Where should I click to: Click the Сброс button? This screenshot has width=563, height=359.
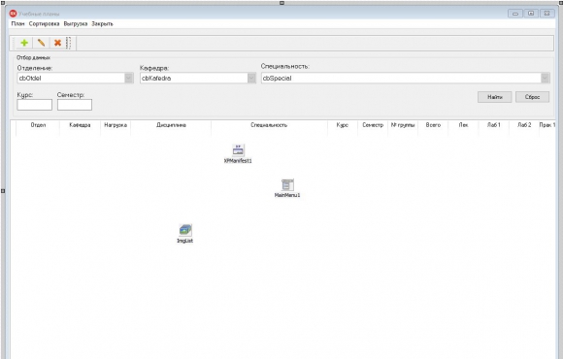[532, 97]
